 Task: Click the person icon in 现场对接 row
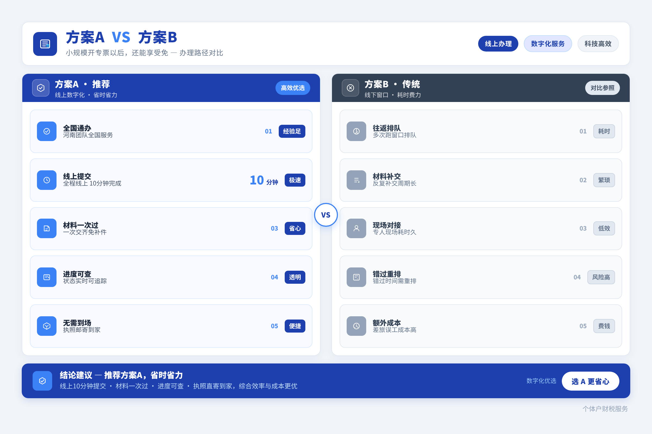[356, 228]
